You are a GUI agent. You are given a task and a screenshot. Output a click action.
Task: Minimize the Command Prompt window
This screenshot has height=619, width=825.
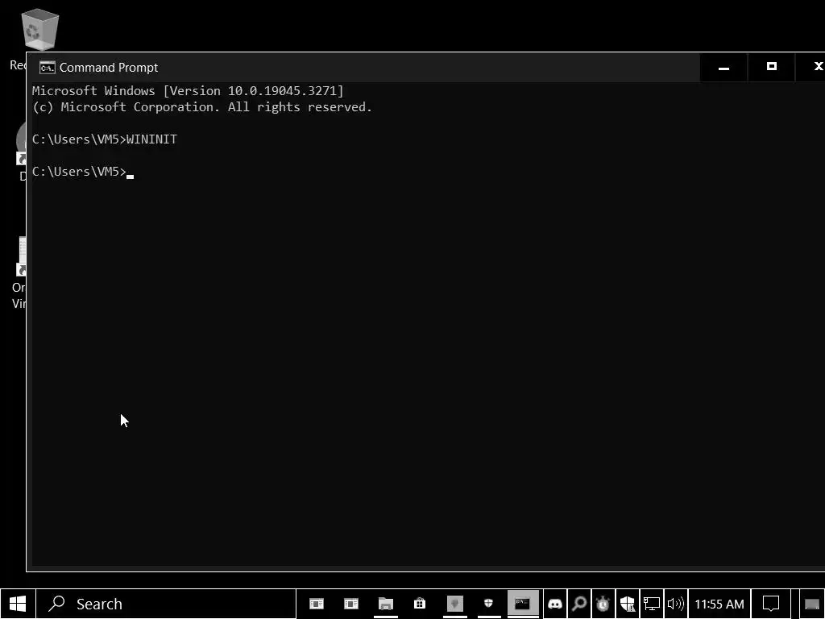(x=724, y=68)
